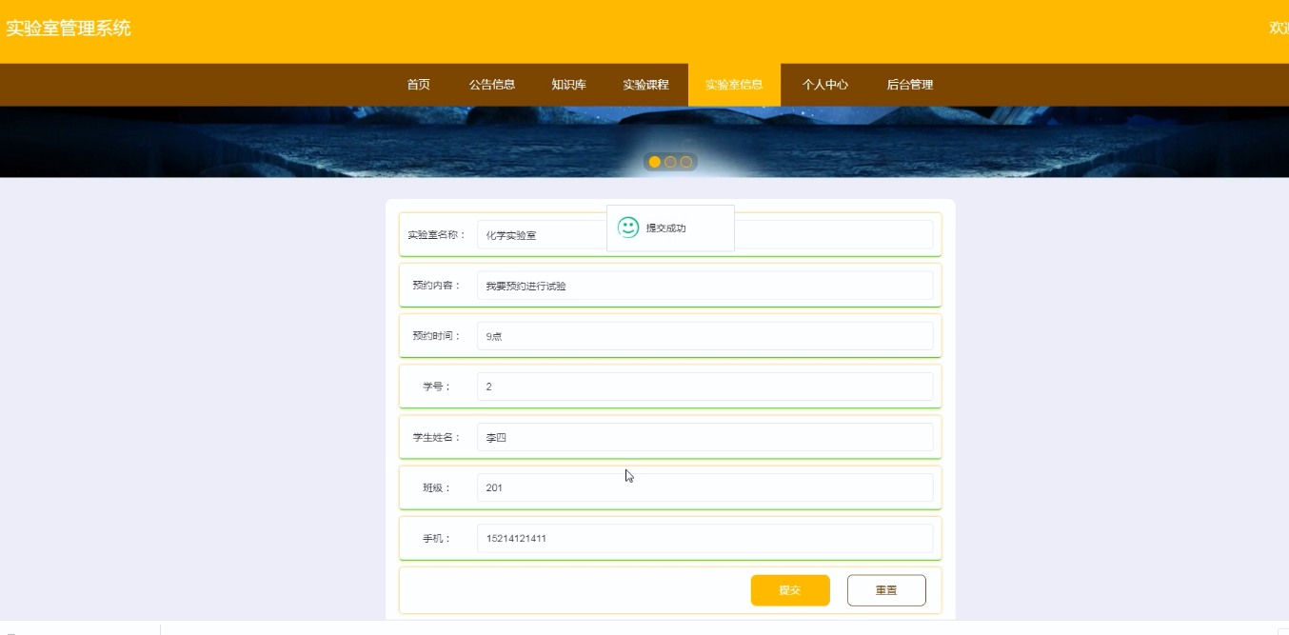The width and height of the screenshot is (1289, 635).
Task: Focus the 学号 input field
Action: 704,387
